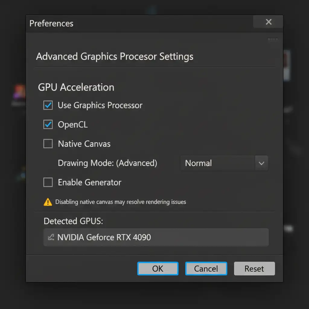
Task: Click the small dots grip icon below the X
Action: pos(272,39)
